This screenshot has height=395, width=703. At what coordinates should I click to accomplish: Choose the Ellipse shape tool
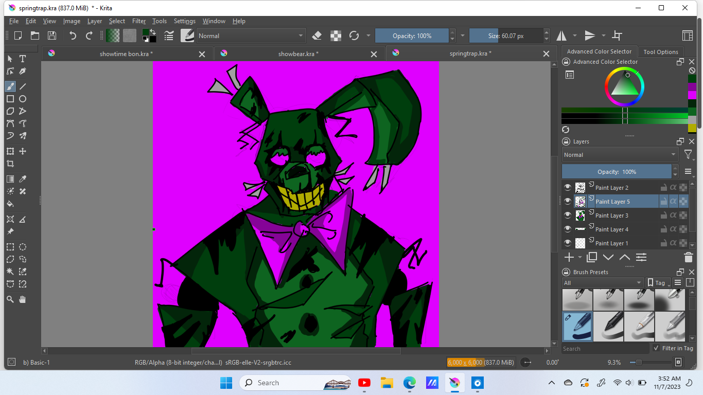[23, 99]
